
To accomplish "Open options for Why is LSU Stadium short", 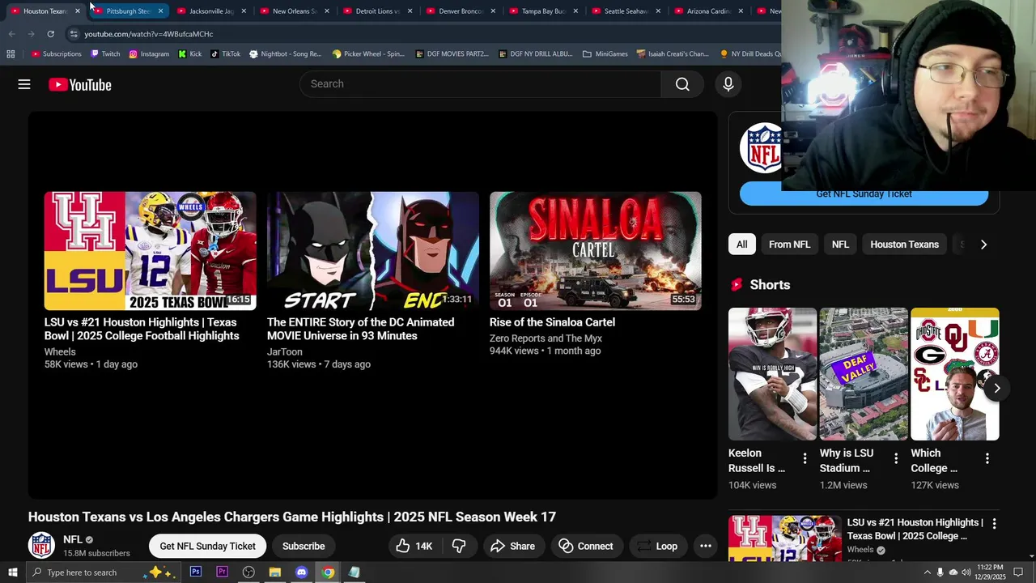I will [x=896, y=459].
